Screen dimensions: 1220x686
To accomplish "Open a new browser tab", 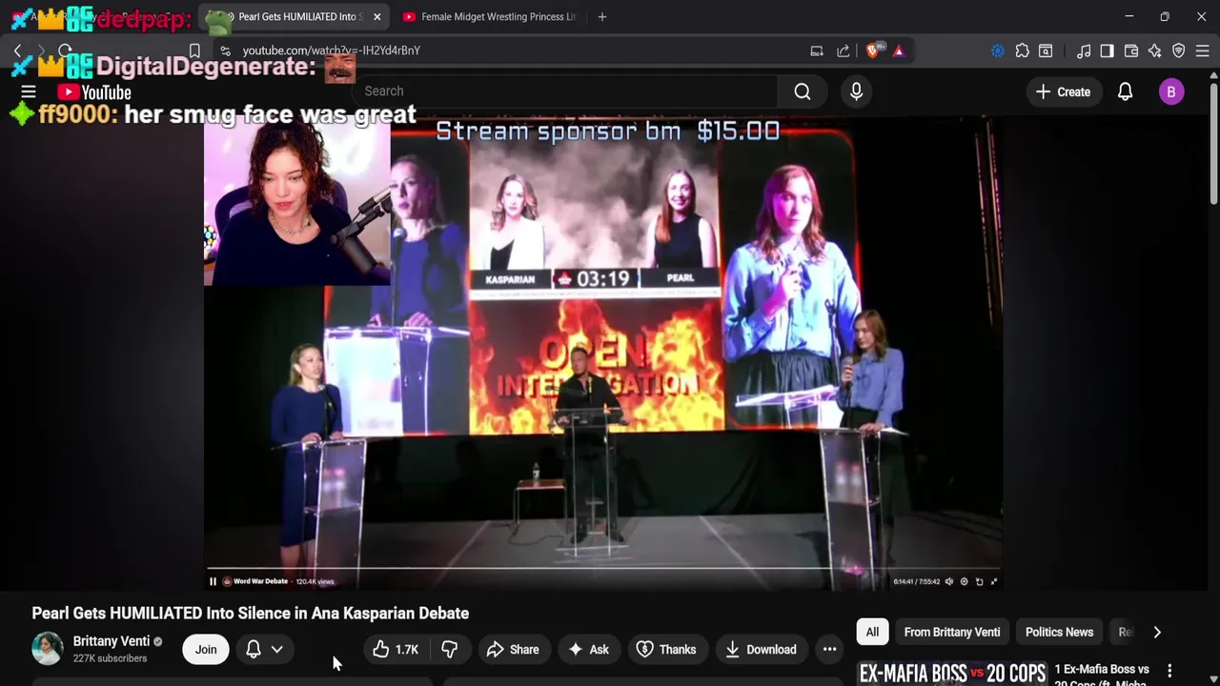I will 601,16.
